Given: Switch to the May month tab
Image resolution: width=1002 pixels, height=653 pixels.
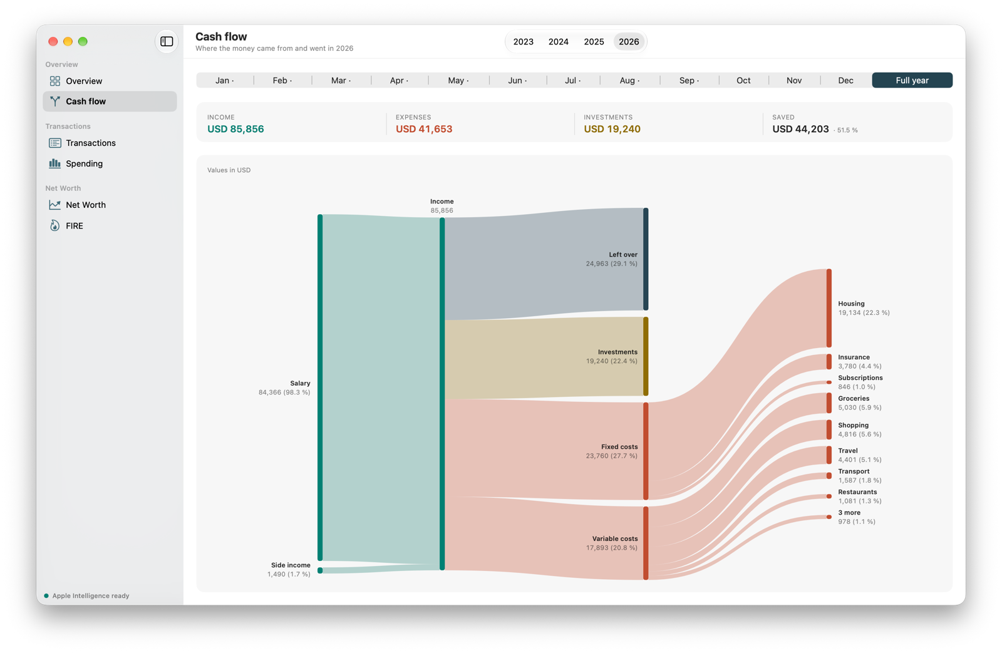Looking at the screenshot, I should pos(458,80).
